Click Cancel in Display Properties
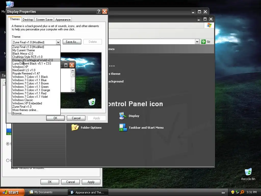 click(76, 118)
